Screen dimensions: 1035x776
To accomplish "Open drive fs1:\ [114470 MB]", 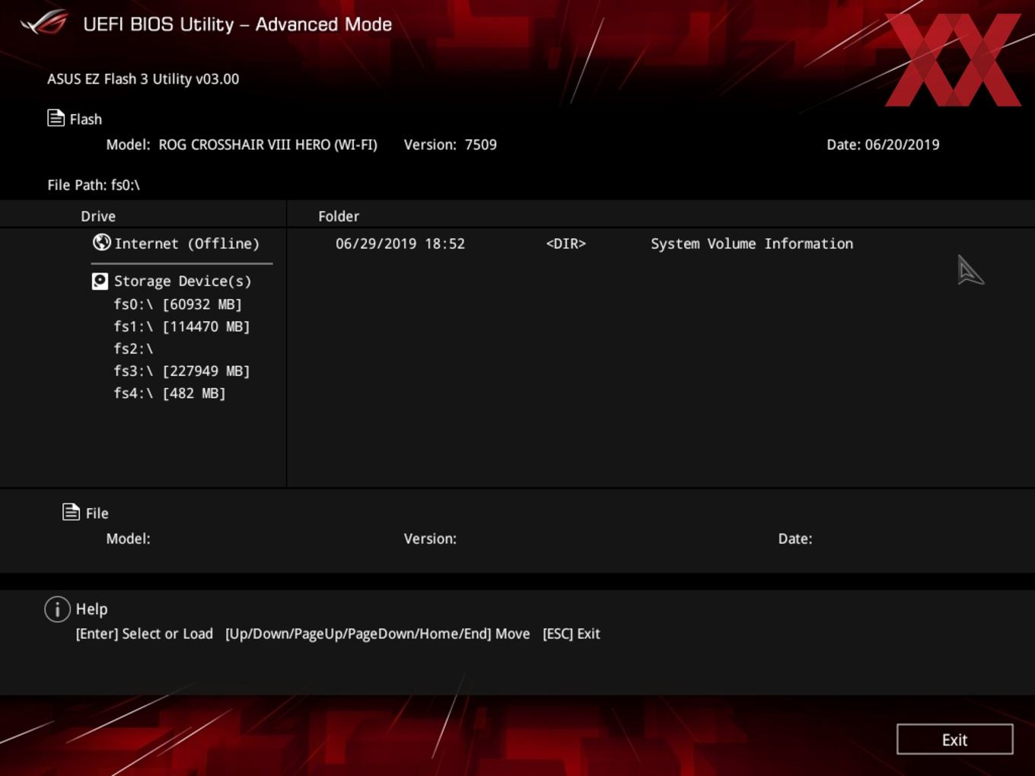I will pos(181,326).
